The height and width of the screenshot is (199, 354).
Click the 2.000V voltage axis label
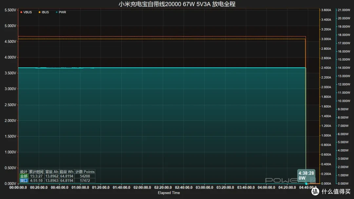(10, 120)
